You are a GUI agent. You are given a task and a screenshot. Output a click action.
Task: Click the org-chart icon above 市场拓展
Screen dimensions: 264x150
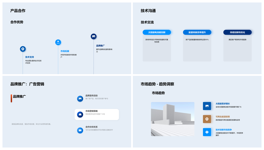point(58,42)
